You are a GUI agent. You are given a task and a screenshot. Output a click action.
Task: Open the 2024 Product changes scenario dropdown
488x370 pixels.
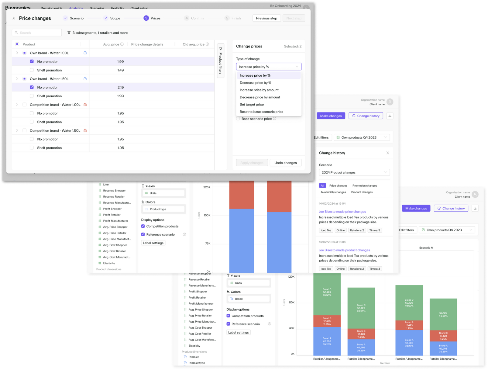click(354, 172)
